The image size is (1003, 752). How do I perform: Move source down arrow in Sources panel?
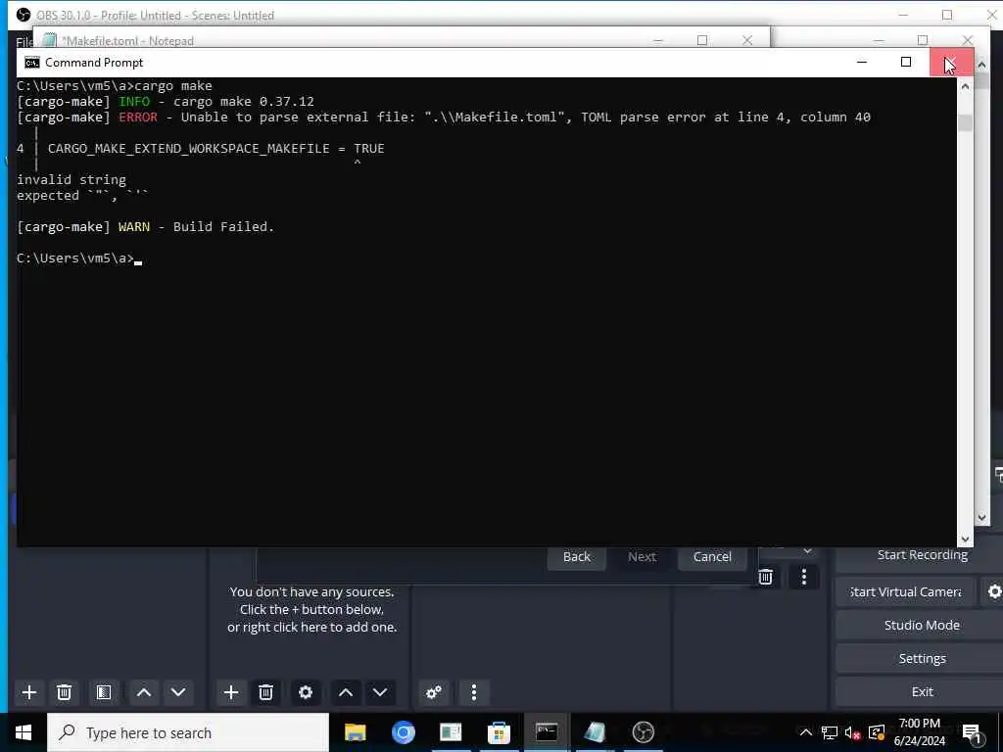click(x=380, y=692)
